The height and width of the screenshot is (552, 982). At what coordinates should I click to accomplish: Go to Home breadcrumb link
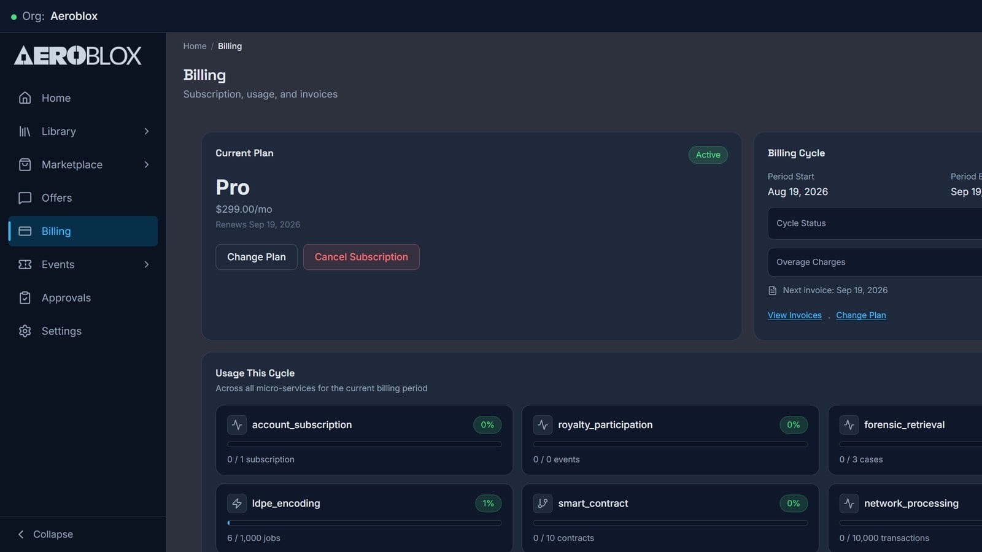click(x=195, y=46)
